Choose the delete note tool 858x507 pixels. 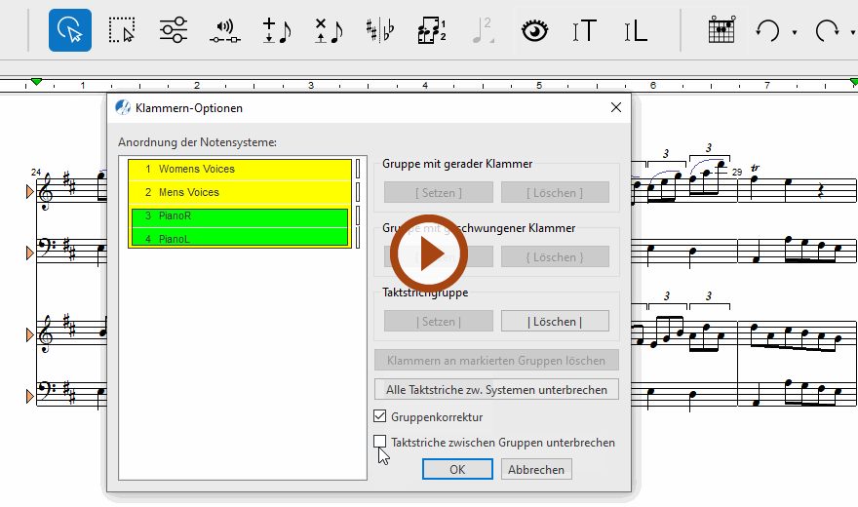click(x=328, y=30)
